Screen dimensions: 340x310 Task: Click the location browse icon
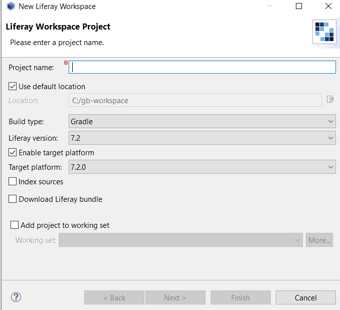tap(330, 99)
